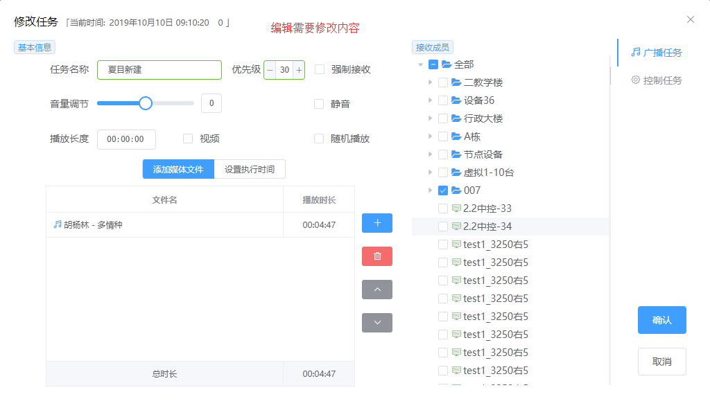
Task: Expand the 二教学楼 folder node
Action: pyautogui.click(x=431, y=82)
